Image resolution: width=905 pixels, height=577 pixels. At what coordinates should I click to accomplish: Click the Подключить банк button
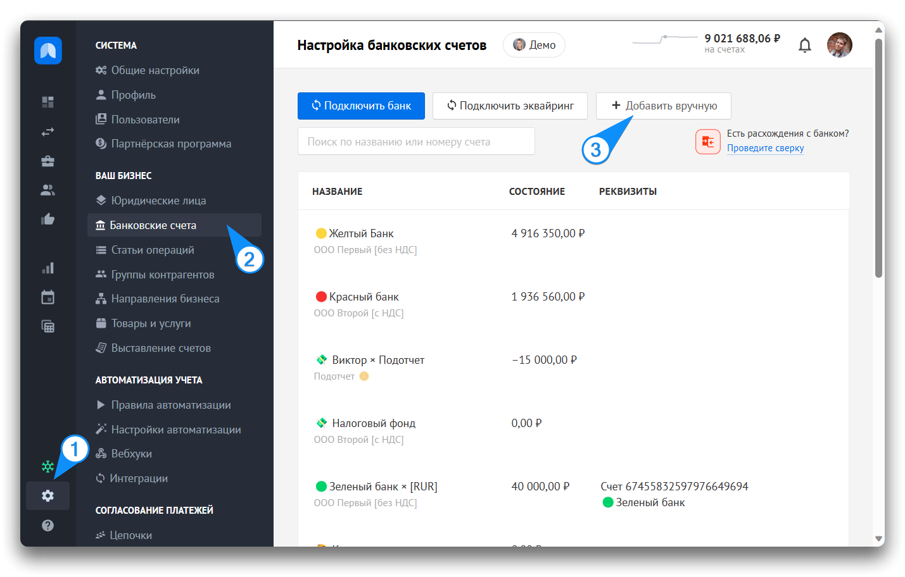tap(361, 106)
